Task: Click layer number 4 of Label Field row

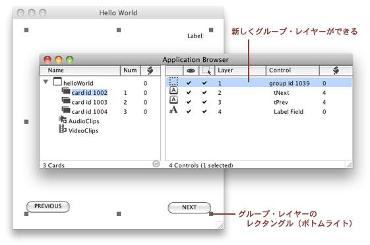Action: click(x=220, y=112)
